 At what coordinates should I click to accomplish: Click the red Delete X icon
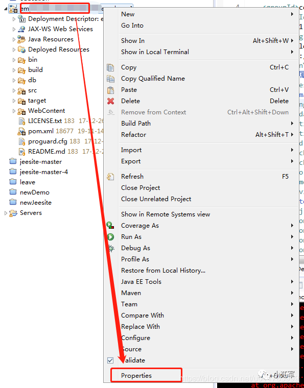pos(110,101)
